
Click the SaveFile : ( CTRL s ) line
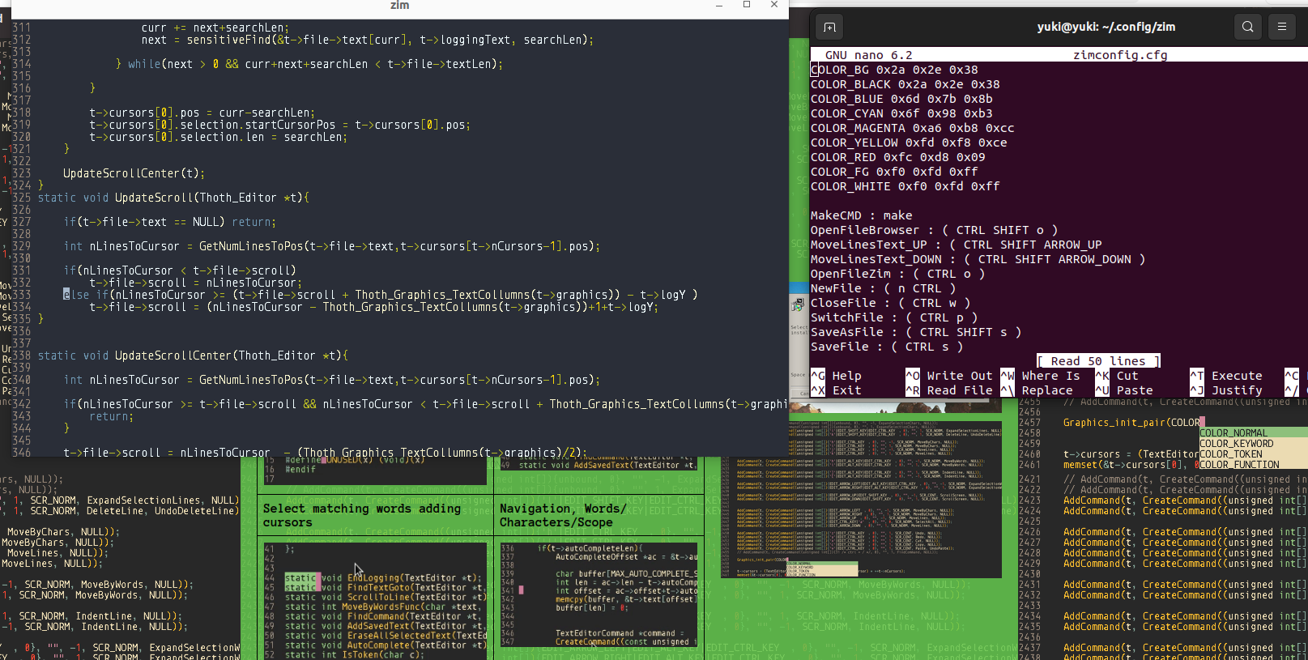click(887, 347)
